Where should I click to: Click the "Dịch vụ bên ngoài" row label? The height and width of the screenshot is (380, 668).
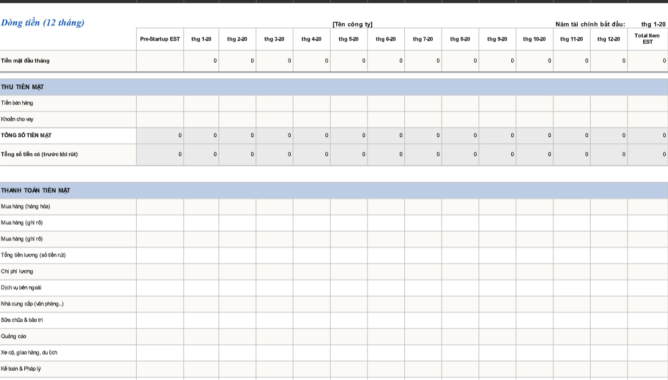pos(21,288)
